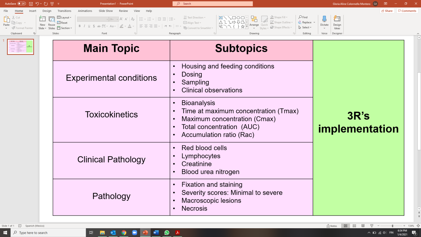This screenshot has height=237, width=421.
Task: Start Dictate voice input
Action: (x=324, y=19)
